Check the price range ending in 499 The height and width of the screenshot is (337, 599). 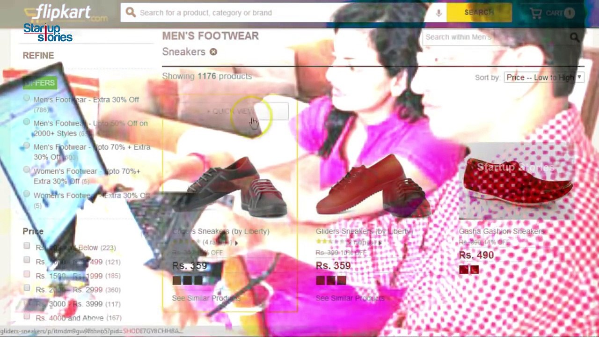[x=27, y=260]
